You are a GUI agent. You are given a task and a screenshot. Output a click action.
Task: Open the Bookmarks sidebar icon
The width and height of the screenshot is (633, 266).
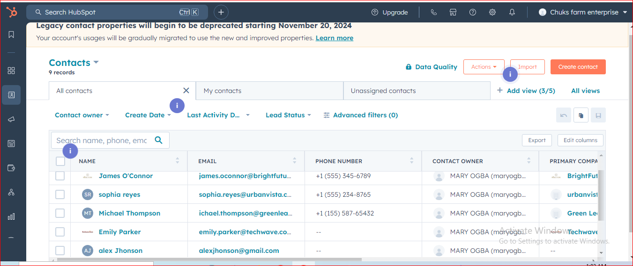point(11,35)
